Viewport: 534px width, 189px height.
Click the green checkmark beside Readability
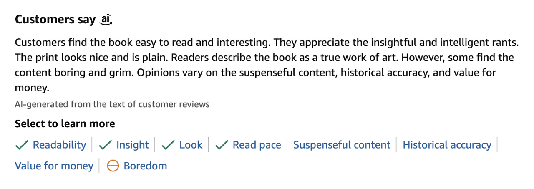pos(22,145)
